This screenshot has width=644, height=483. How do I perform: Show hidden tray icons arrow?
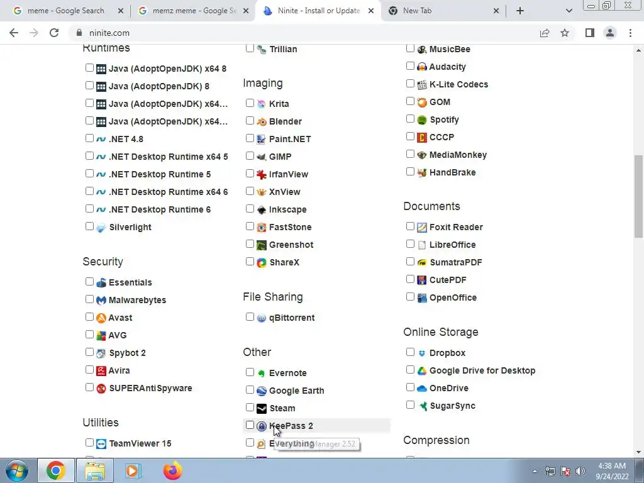point(535,471)
